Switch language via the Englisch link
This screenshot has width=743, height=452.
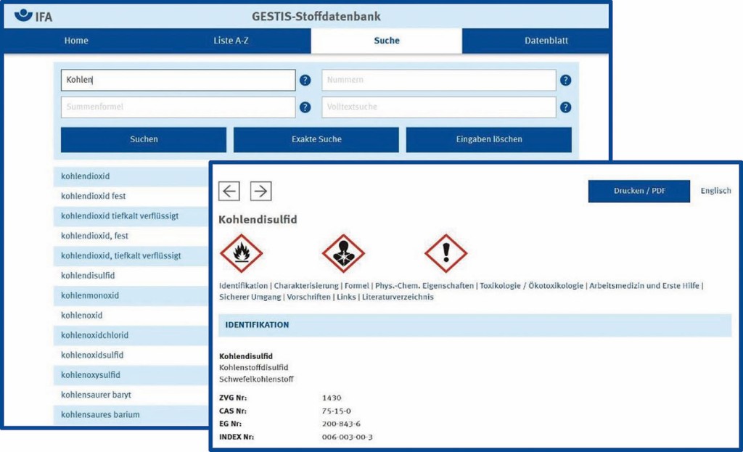click(715, 191)
